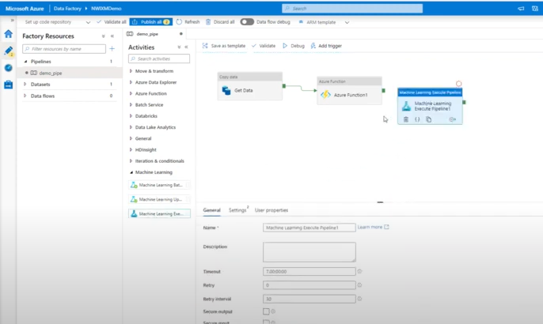
Task: Click the Retry input field
Action: pos(309,285)
